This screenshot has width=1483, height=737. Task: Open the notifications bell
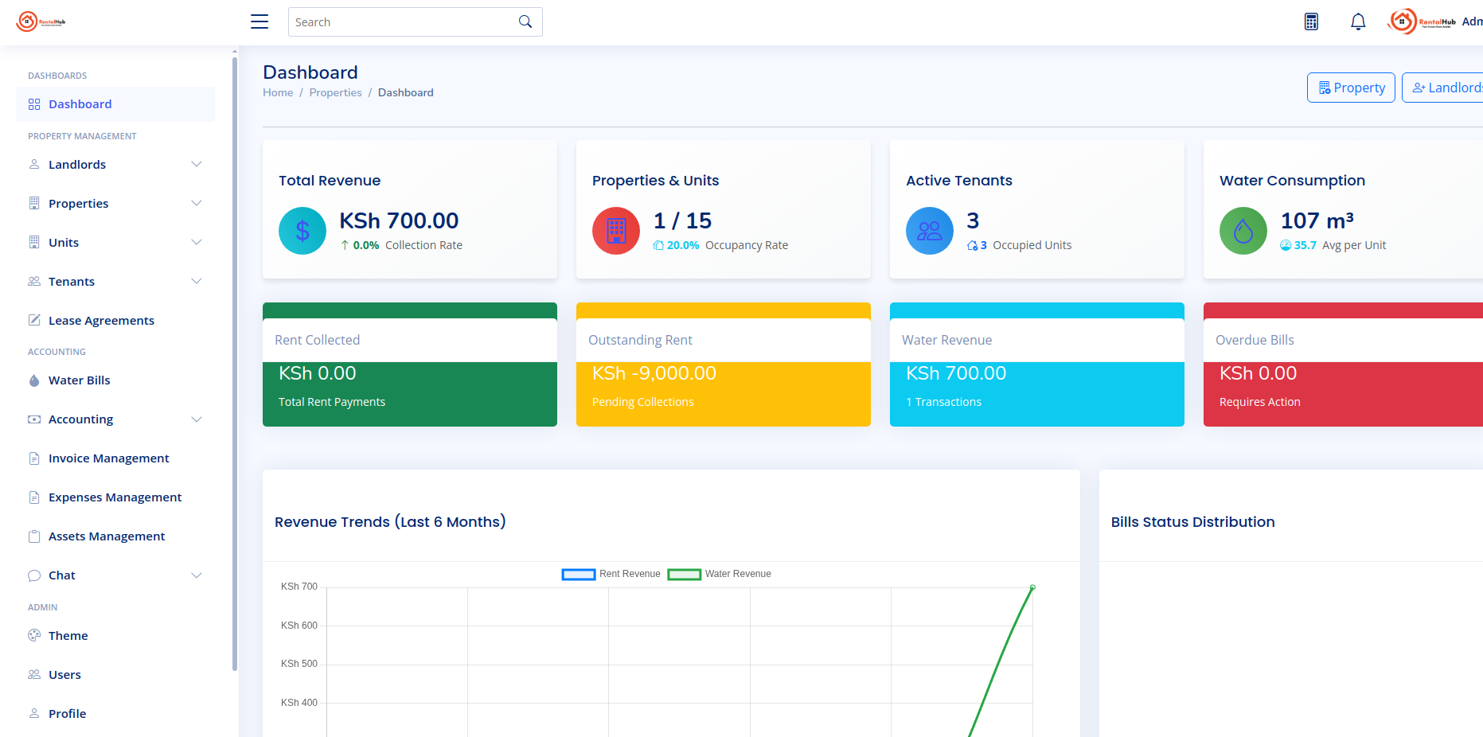click(1358, 21)
